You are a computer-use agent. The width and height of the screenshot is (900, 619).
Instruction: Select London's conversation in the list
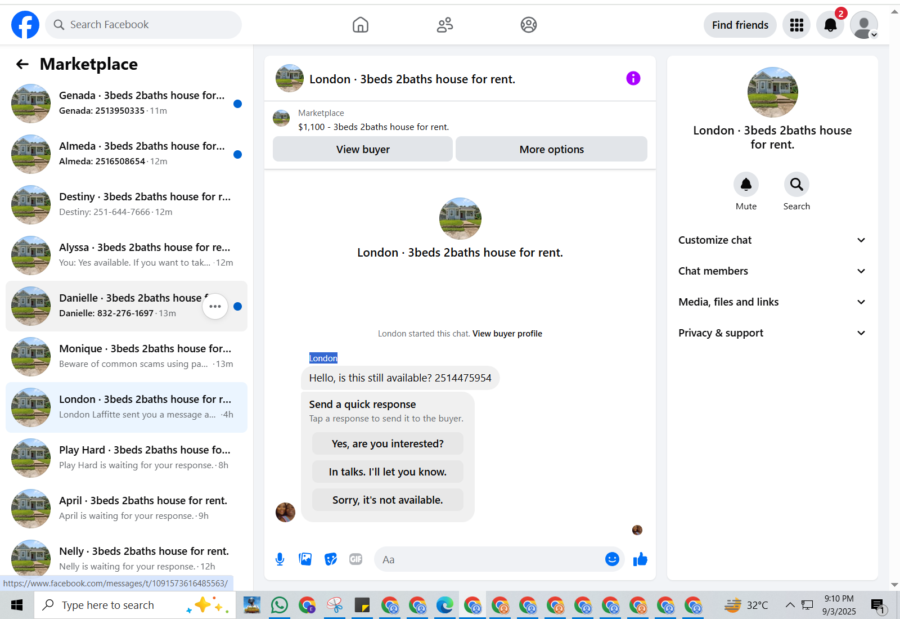pyautogui.click(x=127, y=407)
